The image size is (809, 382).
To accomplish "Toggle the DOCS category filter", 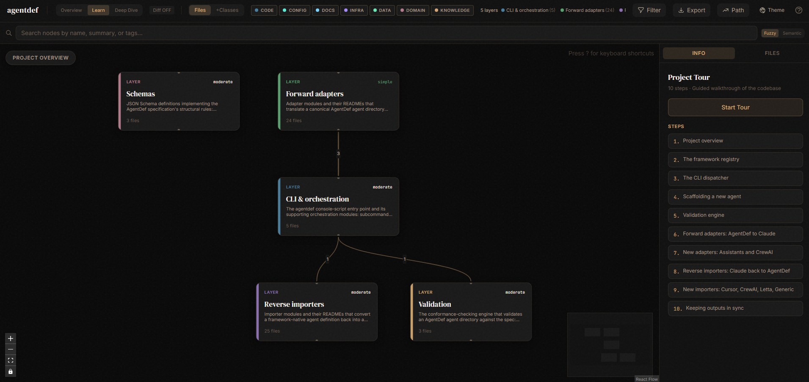I will (326, 10).
